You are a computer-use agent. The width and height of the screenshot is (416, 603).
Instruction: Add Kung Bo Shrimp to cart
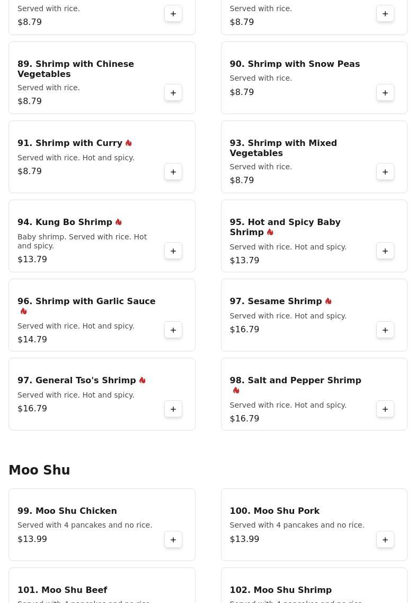coord(173,251)
